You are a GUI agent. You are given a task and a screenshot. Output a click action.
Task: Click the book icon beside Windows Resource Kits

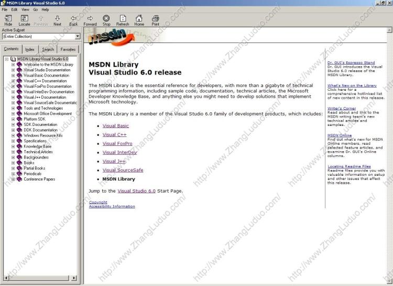click(19, 135)
